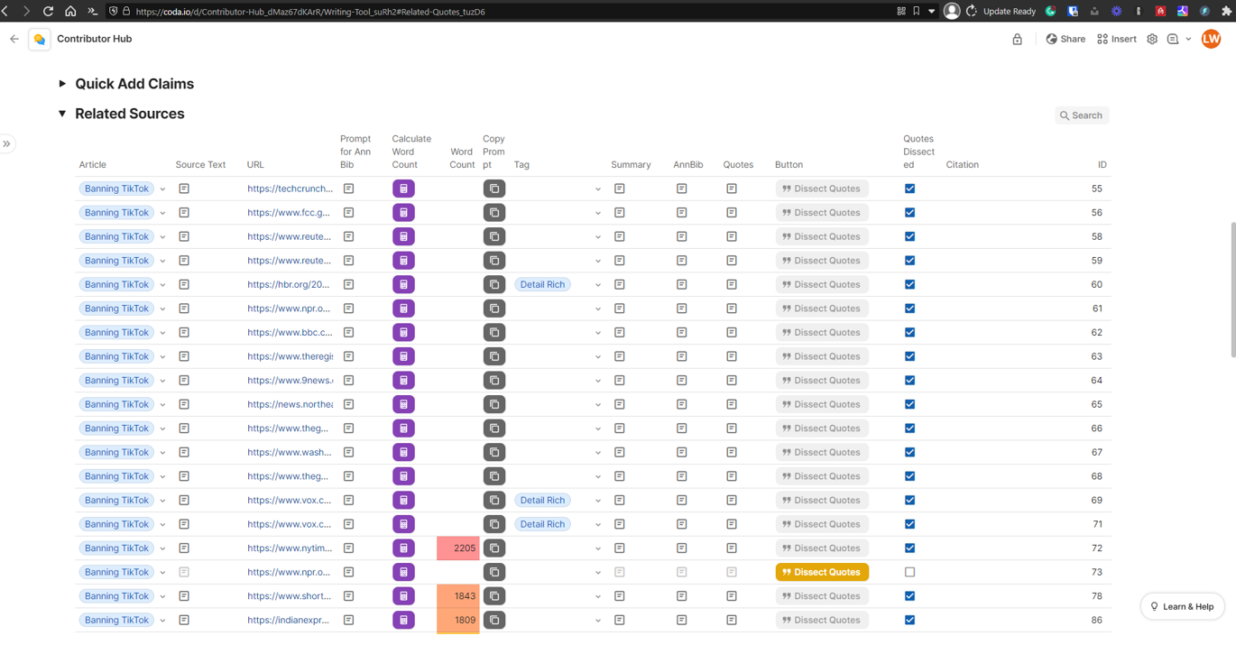The height and width of the screenshot is (645, 1236).
Task: Check the Quotes Dissected box for row 73
Action: [x=909, y=572]
